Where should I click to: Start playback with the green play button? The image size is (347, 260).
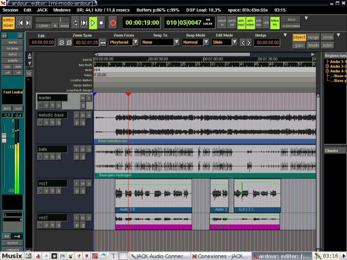coord(93,23)
